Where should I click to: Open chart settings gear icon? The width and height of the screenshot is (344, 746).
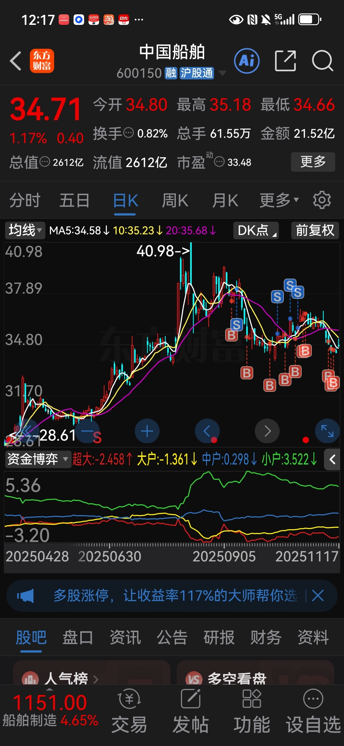[322, 200]
